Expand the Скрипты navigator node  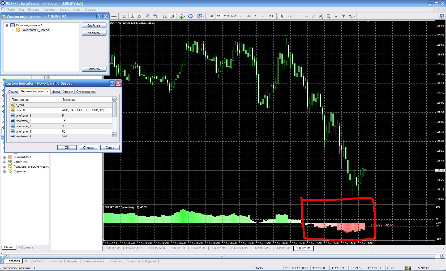[5, 172]
